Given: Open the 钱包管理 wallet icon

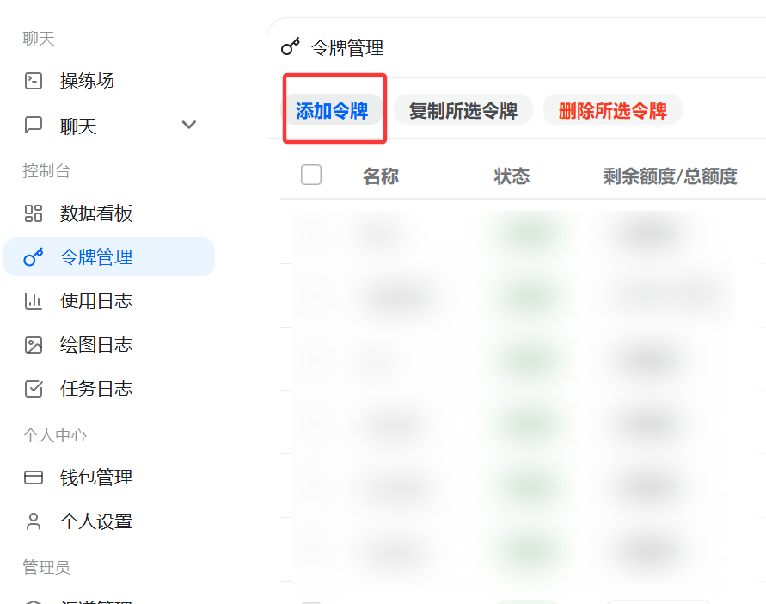Looking at the screenshot, I should pos(33,478).
